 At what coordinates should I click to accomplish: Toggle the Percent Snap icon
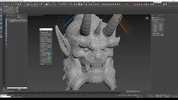53,4
